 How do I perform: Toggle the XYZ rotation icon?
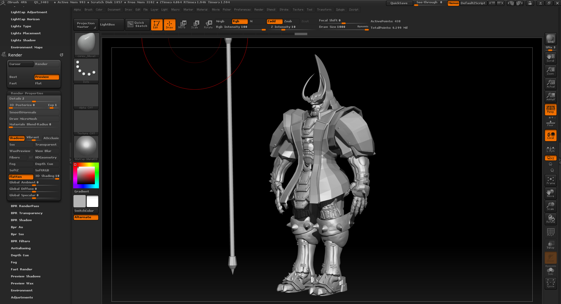click(x=550, y=158)
